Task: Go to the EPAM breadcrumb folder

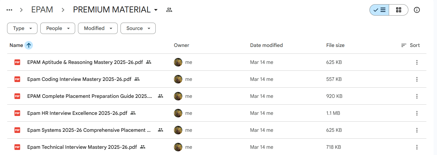Action: (42, 10)
